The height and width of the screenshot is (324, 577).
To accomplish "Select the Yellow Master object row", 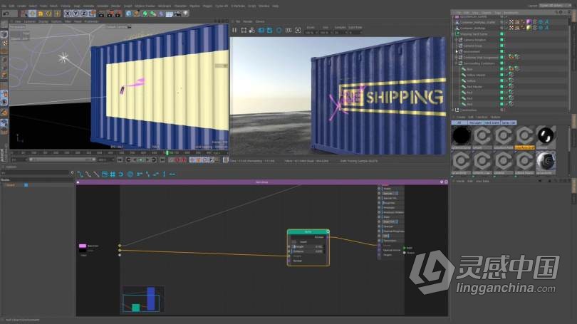I will click(476, 75).
